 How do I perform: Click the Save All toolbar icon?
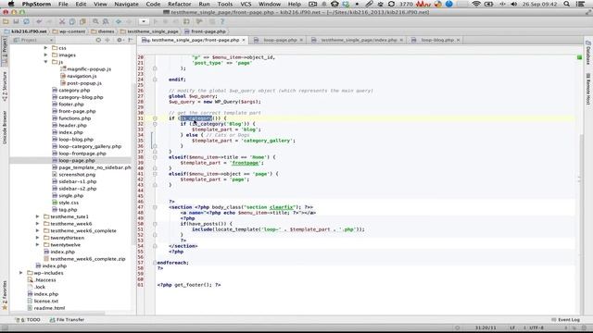click(16, 22)
